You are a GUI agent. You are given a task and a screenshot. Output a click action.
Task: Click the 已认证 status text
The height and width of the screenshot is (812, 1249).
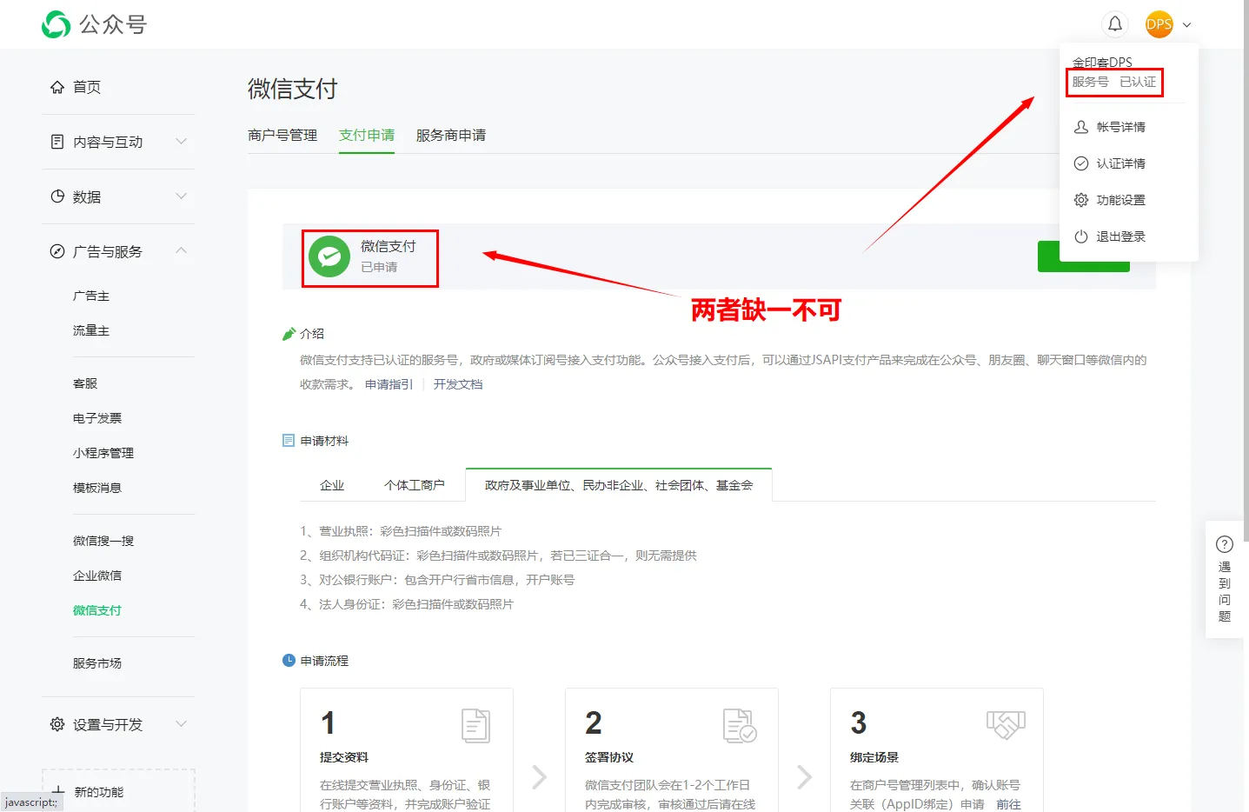[1138, 82]
